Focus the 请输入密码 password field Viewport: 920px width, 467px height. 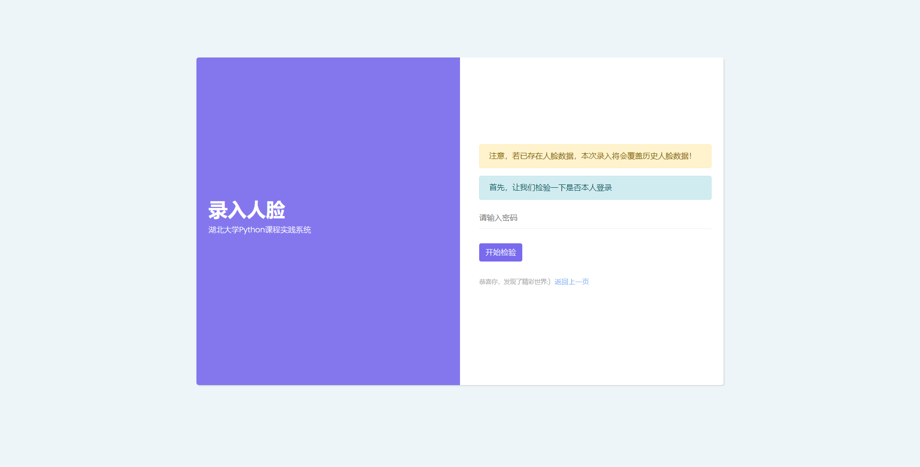click(x=595, y=218)
